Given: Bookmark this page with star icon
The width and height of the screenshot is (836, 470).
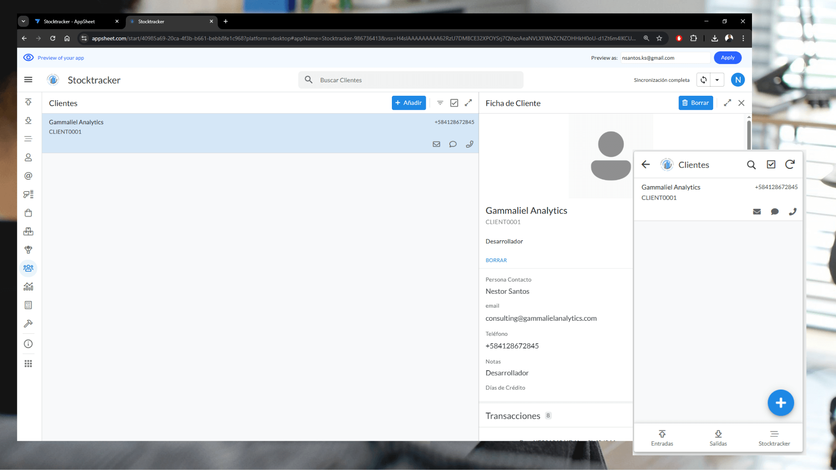Looking at the screenshot, I should (x=659, y=38).
